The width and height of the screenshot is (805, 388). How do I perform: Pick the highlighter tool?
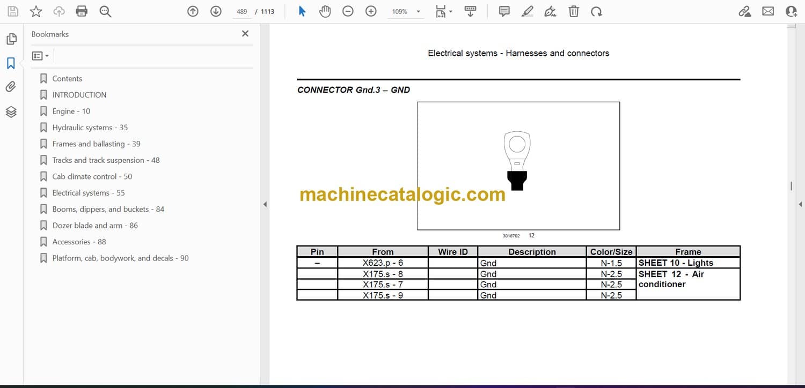[528, 11]
